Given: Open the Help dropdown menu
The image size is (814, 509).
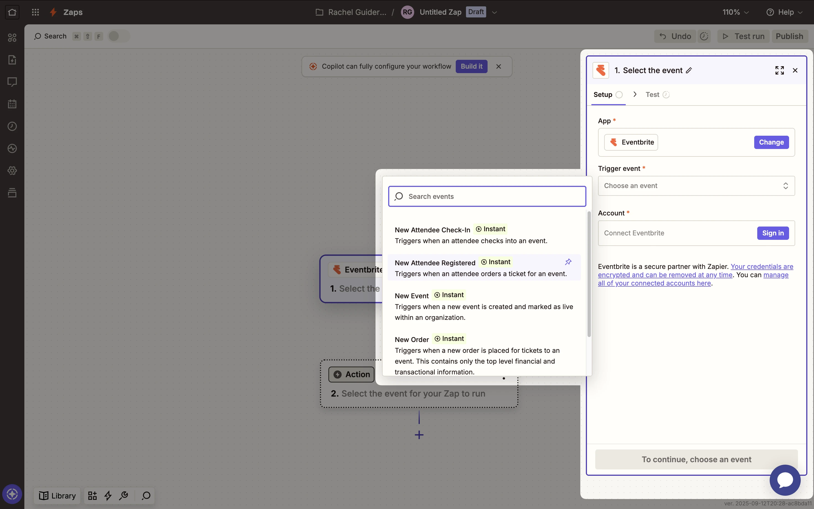Looking at the screenshot, I should pos(784,12).
